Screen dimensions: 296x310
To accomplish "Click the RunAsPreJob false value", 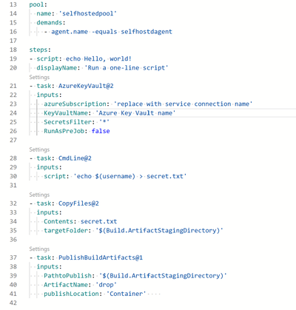I will pyautogui.click(x=101, y=131).
